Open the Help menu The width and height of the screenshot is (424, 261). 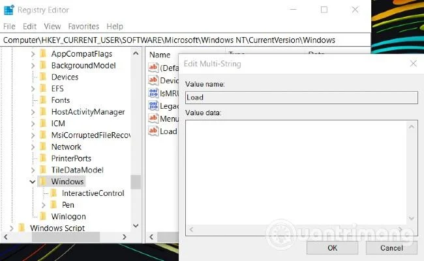click(x=115, y=27)
